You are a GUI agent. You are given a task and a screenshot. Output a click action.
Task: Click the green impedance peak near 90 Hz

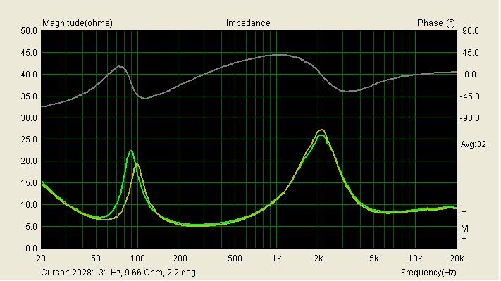pos(131,151)
